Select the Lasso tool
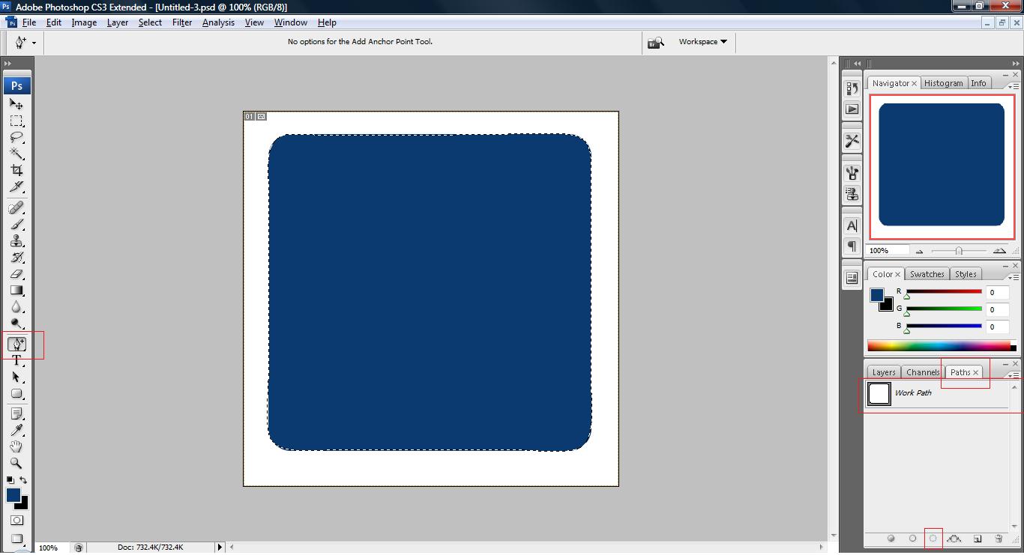Image resolution: width=1024 pixels, height=555 pixels. click(x=16, y=138)
